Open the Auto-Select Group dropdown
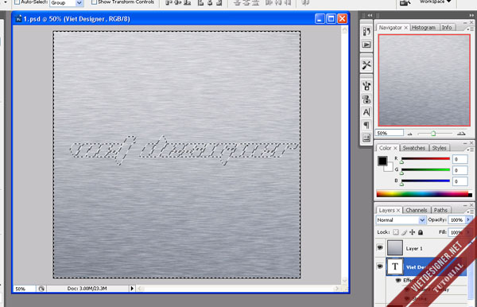The image size is (477, 307). pos(79,2)
